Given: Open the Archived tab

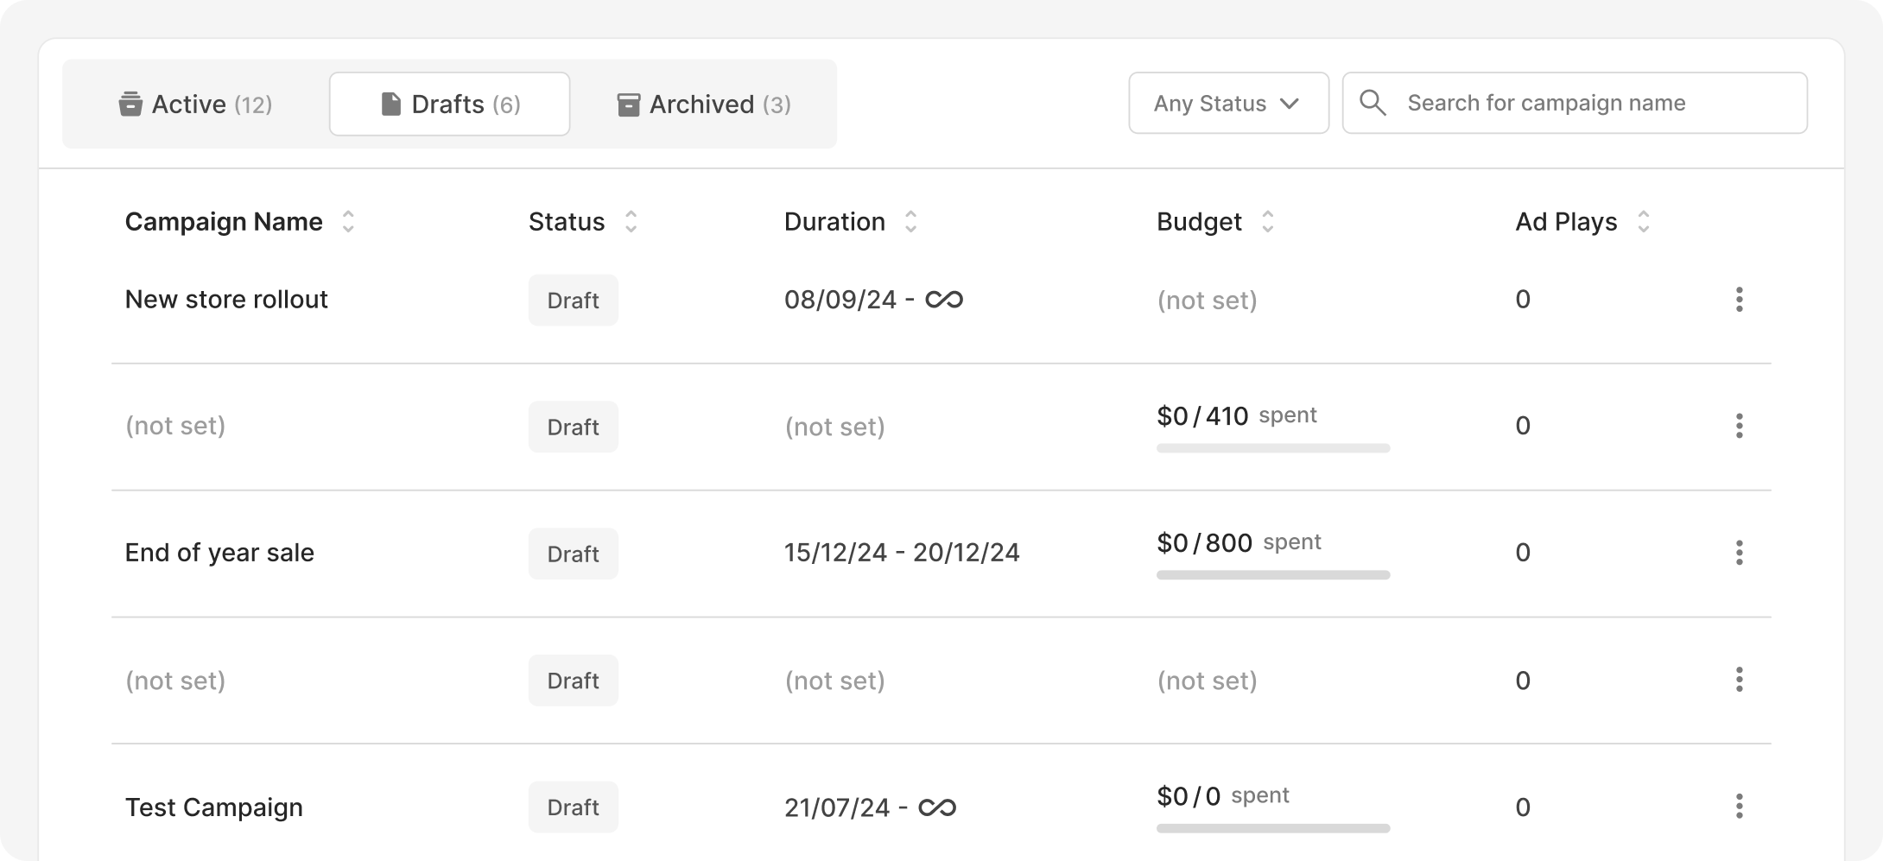Looking at the screenshot, I should (x=704, y=104).
